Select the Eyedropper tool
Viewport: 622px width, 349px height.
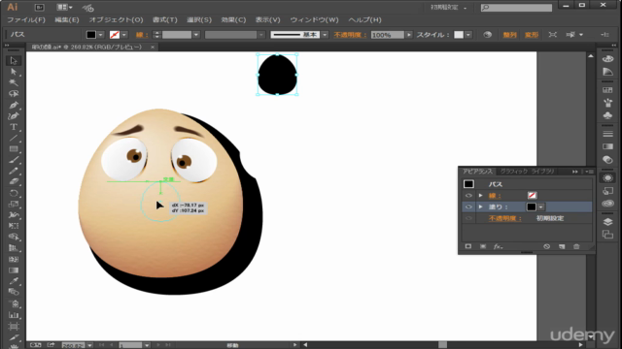pyautogui.click(x=14, y=281)
